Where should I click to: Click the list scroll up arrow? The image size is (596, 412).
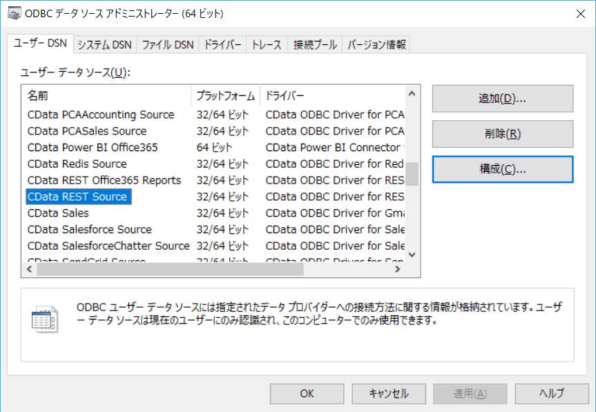pos(412,93)
